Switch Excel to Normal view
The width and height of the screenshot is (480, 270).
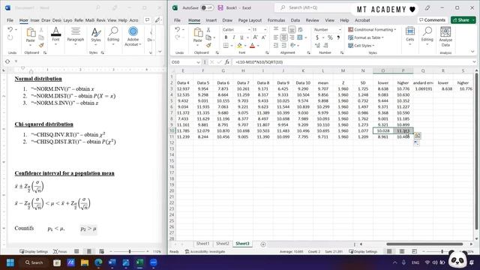[x=389, y=251]
